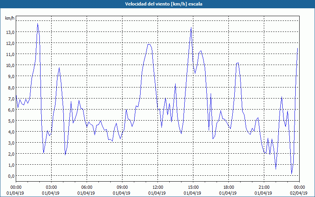Select the "10,0" y-axis label
This screenshot has width=315, height=197.
[x=9, y=65]
